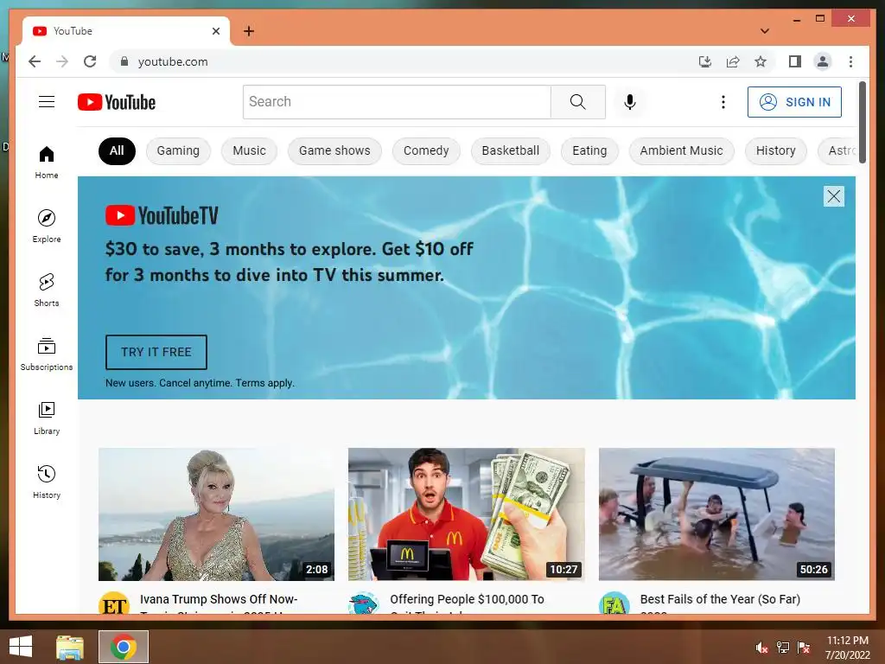Open the golf cart fails video thumbnail

(x=716, y=514)
